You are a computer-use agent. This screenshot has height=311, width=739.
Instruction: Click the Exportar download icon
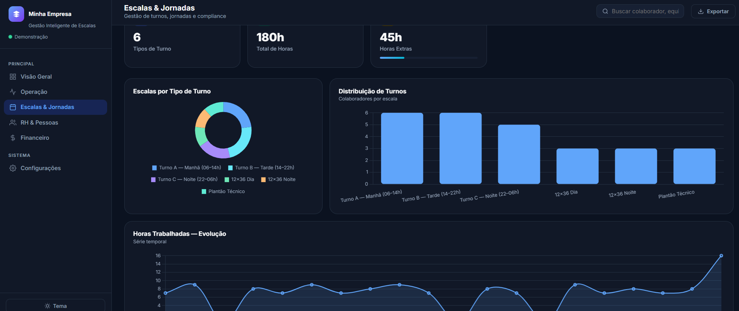pos(701,11)
